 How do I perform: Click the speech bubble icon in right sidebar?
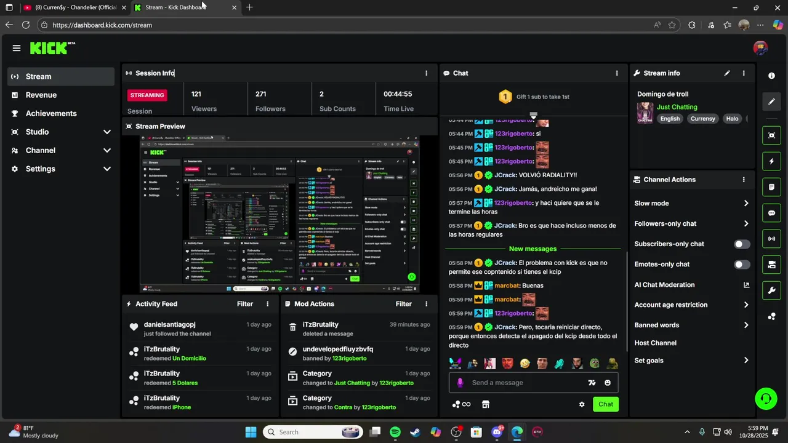[x=771, y=213]
